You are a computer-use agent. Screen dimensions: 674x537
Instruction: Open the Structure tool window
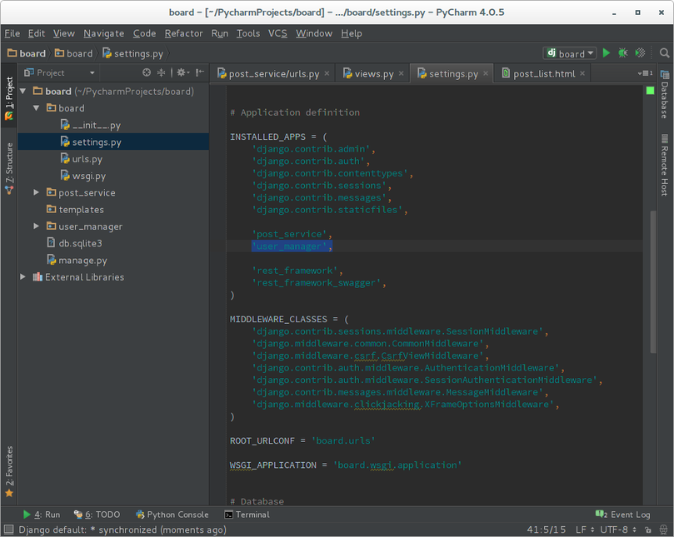9,168
